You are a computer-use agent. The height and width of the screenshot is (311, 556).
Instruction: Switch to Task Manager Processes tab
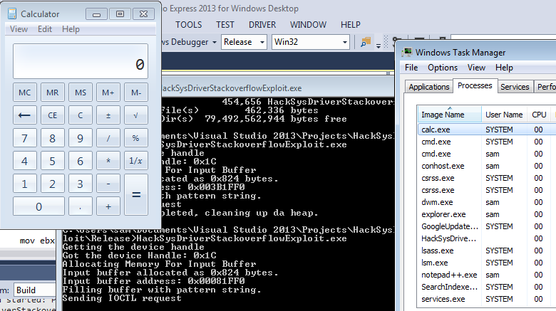pos(475,85)
